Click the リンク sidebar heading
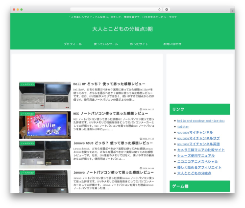245x208 pixels. pyautogui.click(x=199, y=109)
